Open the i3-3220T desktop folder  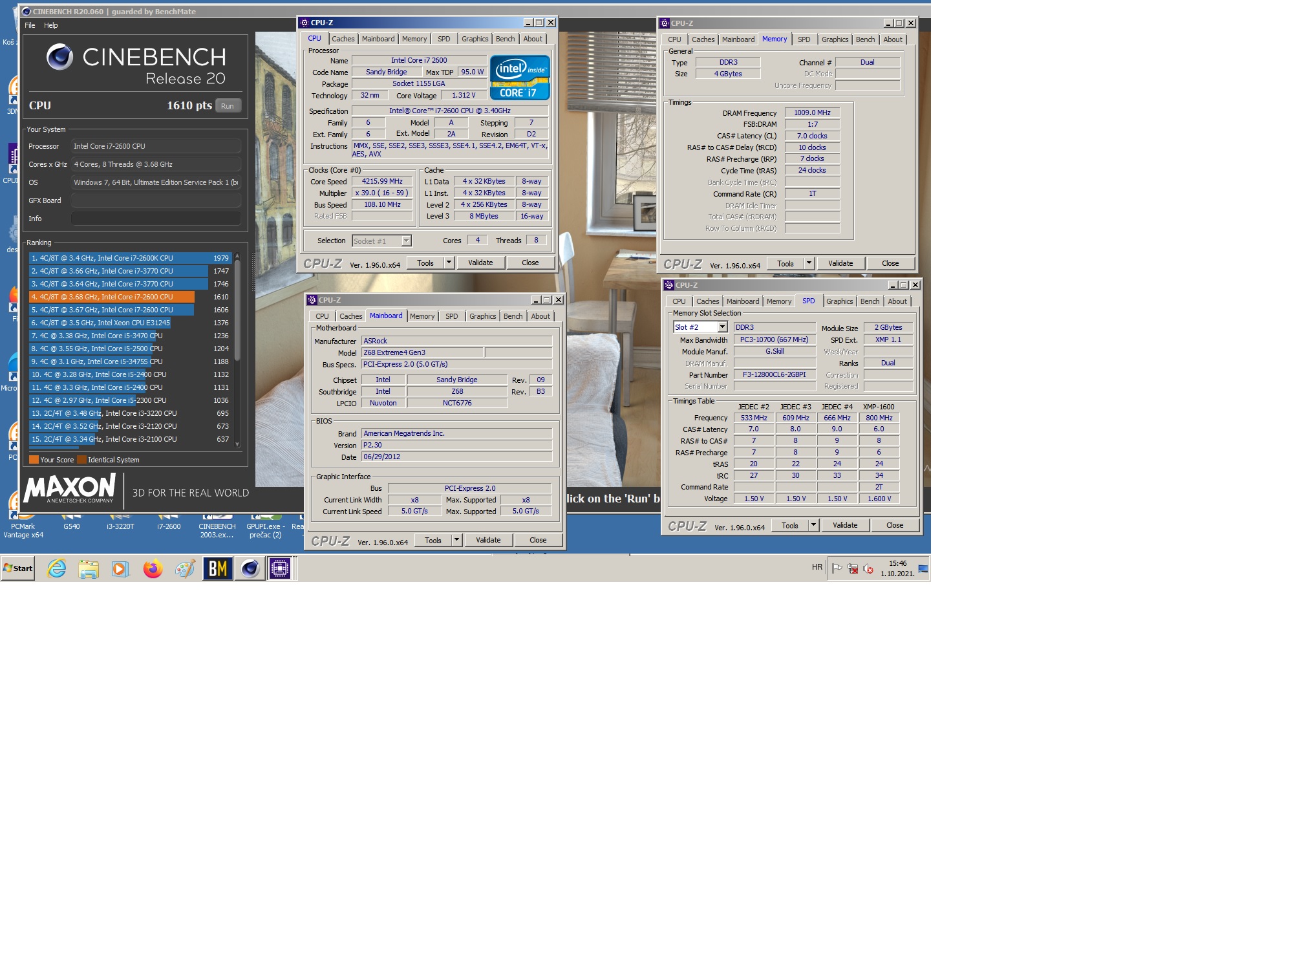[x=120, y=523]
